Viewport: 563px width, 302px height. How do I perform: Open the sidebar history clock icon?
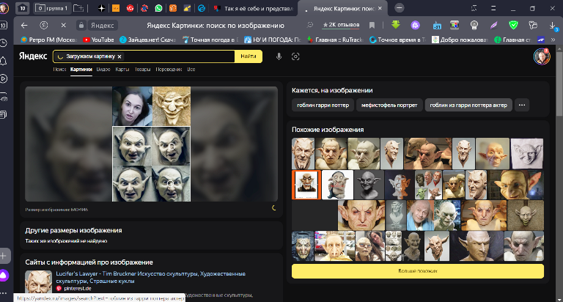[4, 43]
